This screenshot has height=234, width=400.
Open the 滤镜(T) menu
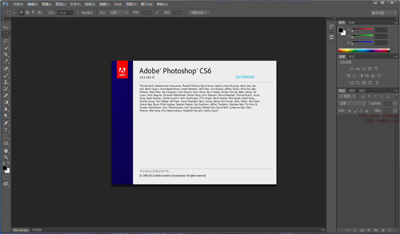click(104, 4)
